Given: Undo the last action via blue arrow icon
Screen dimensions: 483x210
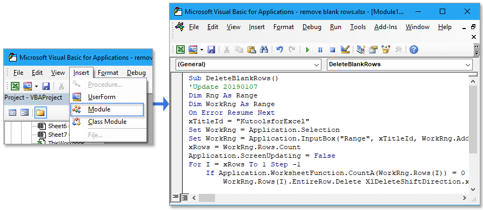Looking at the screenshot, I should pyautogui.click(x=279, y=50).
